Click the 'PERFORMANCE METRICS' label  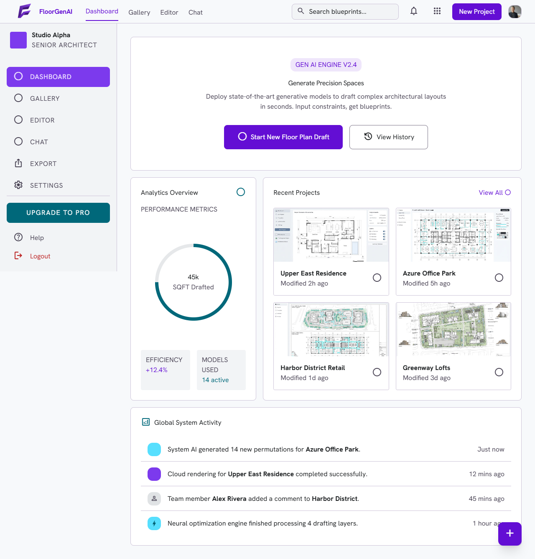[x=179, y=209]
